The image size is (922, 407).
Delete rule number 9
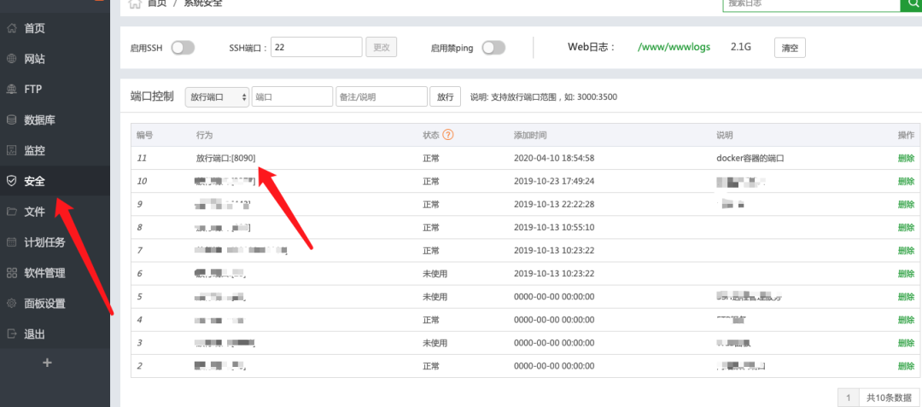[x=906, y=205]
